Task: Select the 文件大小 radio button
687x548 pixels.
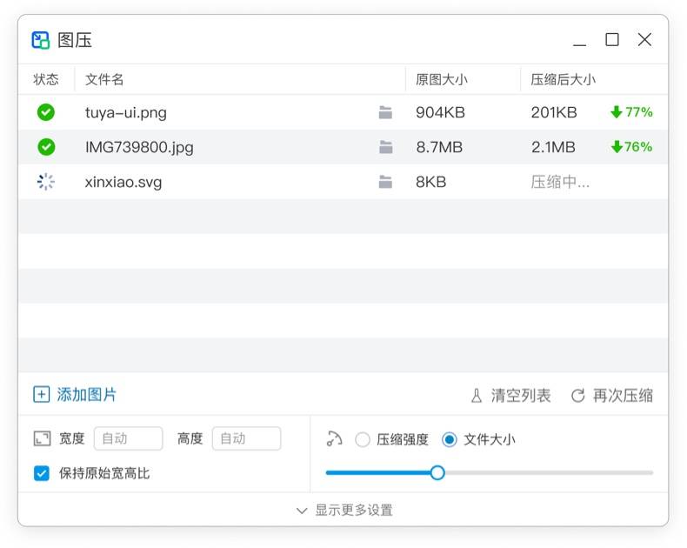Action: pyautogui.click(x=449, y=439)
